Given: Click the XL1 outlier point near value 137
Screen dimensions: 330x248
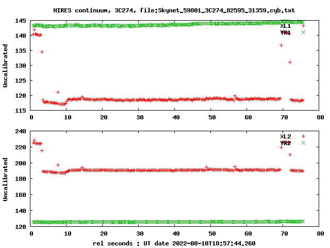Looking at the screenshot, I should point(281,45).
